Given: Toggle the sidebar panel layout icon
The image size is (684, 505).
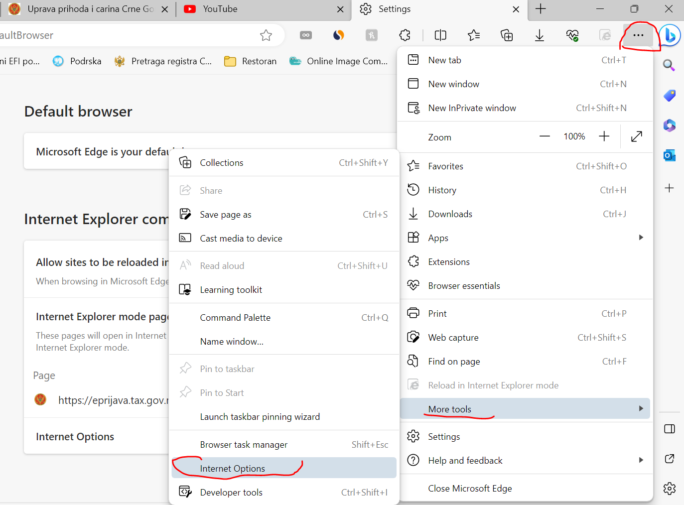Looking at the screenshot, I should click(x=670, y=429).
